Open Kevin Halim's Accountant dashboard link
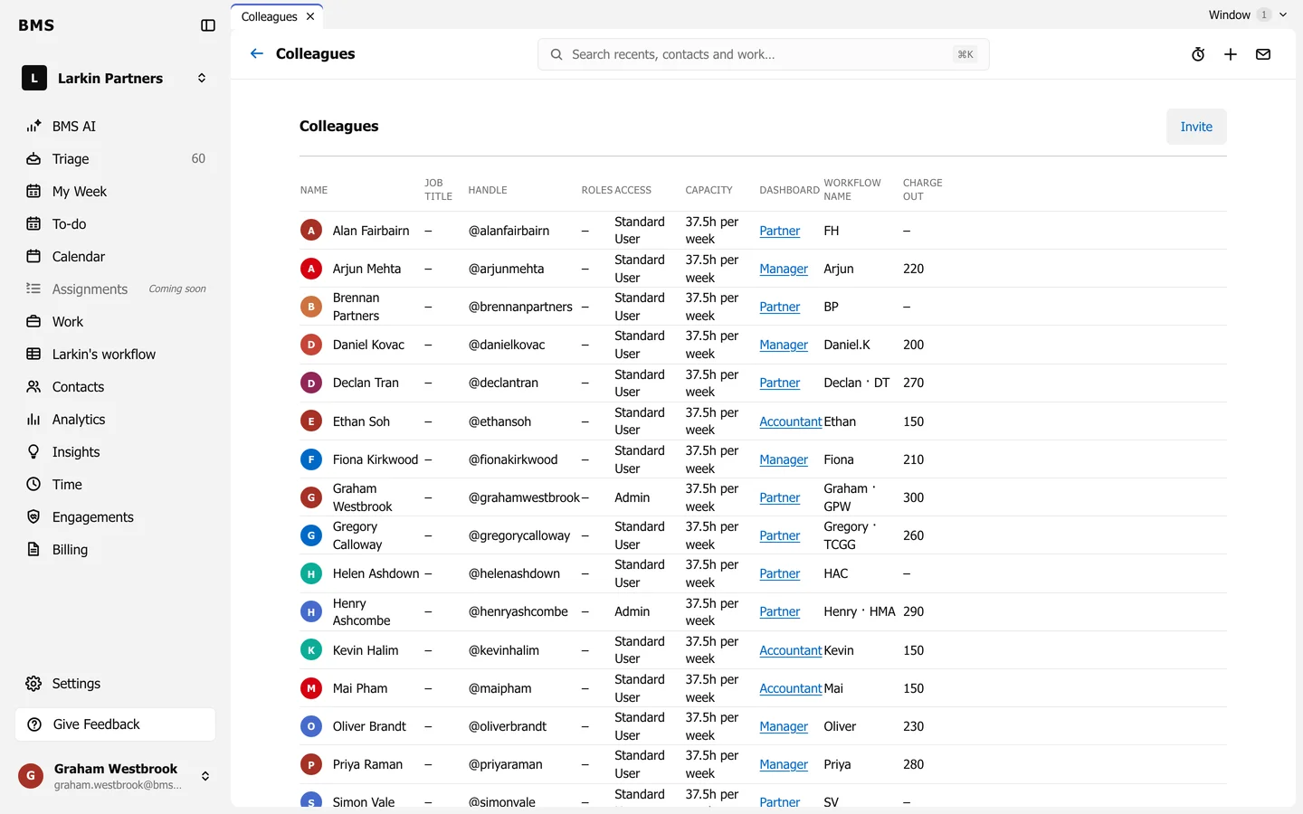 790,650
